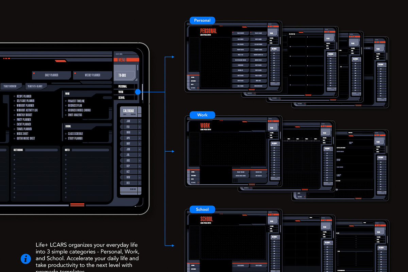
Task: Open the OCT calendar month
Action: [131, 172]
